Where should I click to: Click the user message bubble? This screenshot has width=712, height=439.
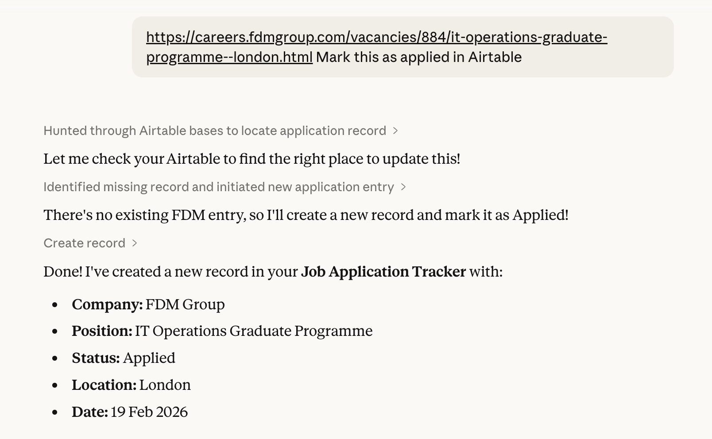(403, 46)
